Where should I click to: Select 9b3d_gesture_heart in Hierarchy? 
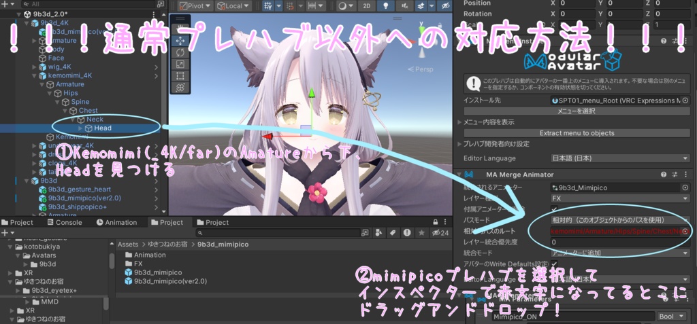(80, 190)
